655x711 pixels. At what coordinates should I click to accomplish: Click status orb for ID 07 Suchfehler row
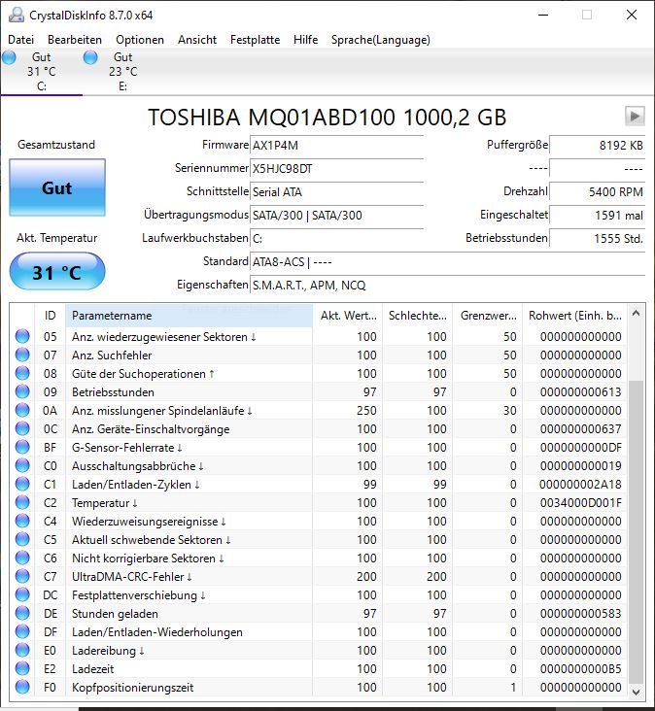[x=22, y=355]
